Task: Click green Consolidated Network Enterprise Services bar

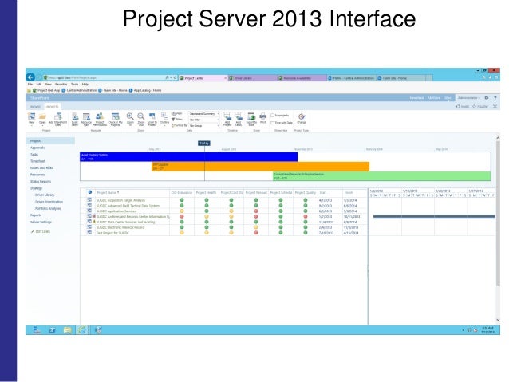Action: pos(381,176)
